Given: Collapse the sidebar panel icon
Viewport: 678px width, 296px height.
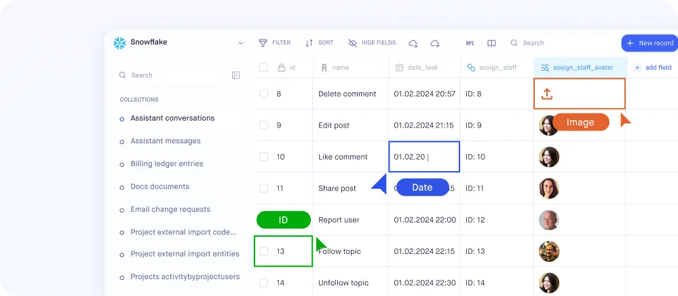Looking at the screenshot, I should (x=236, y=75).
